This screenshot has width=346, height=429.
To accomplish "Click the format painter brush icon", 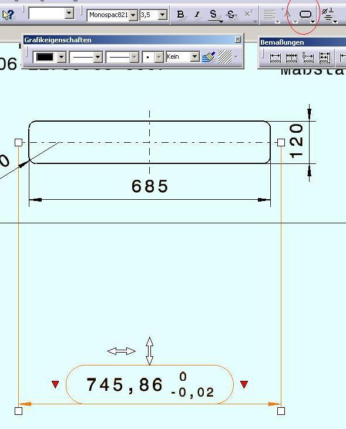I will 209,57.
